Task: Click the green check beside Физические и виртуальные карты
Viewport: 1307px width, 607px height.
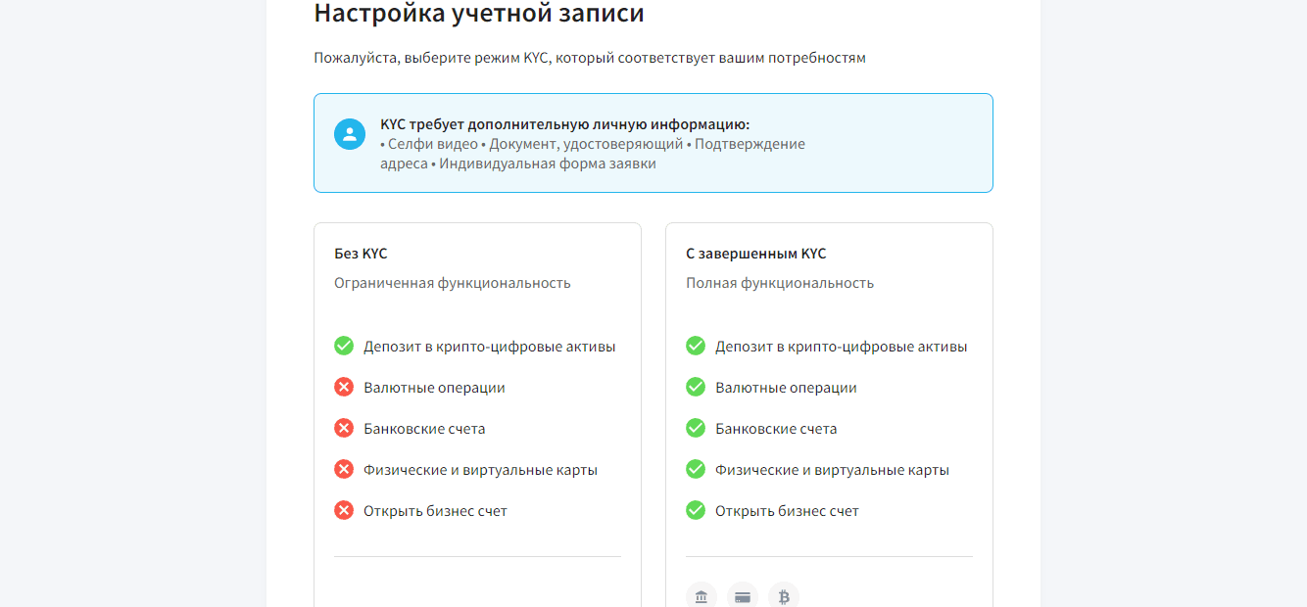Action: click(696, 469)
